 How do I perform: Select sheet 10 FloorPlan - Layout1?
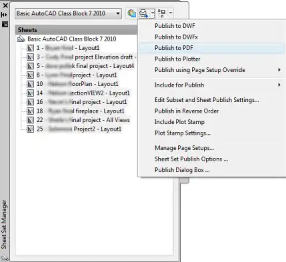click(x=77, y=84)
